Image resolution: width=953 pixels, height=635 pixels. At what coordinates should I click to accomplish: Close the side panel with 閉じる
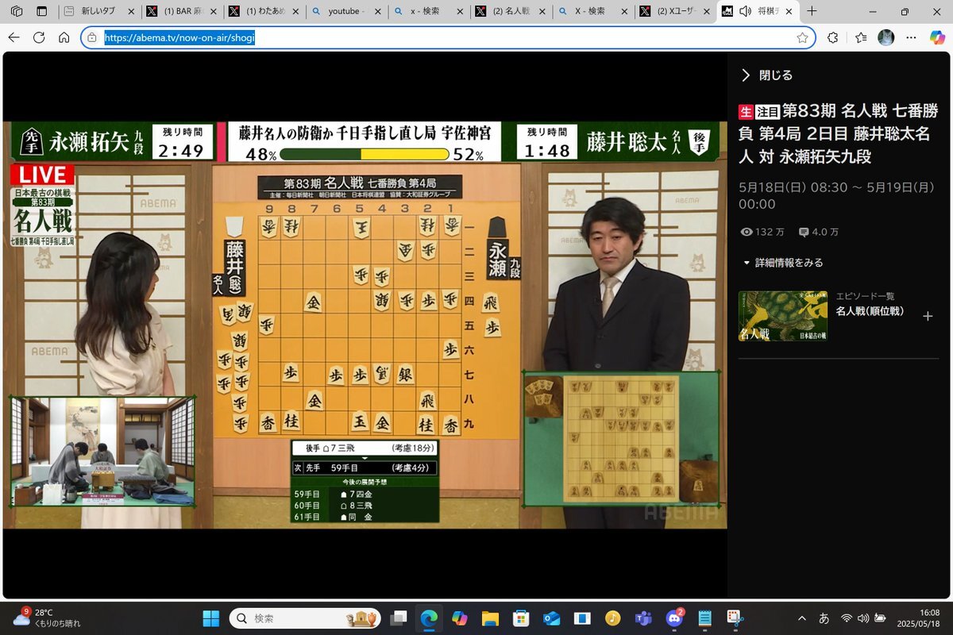(766, 75)
